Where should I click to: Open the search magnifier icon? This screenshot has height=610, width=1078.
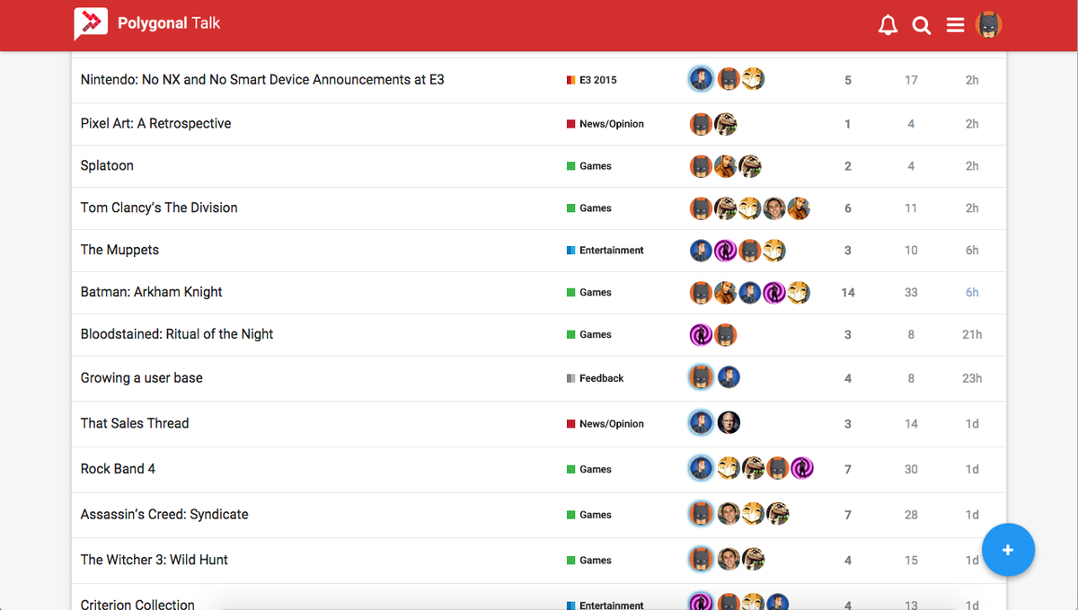pos(922,25)
